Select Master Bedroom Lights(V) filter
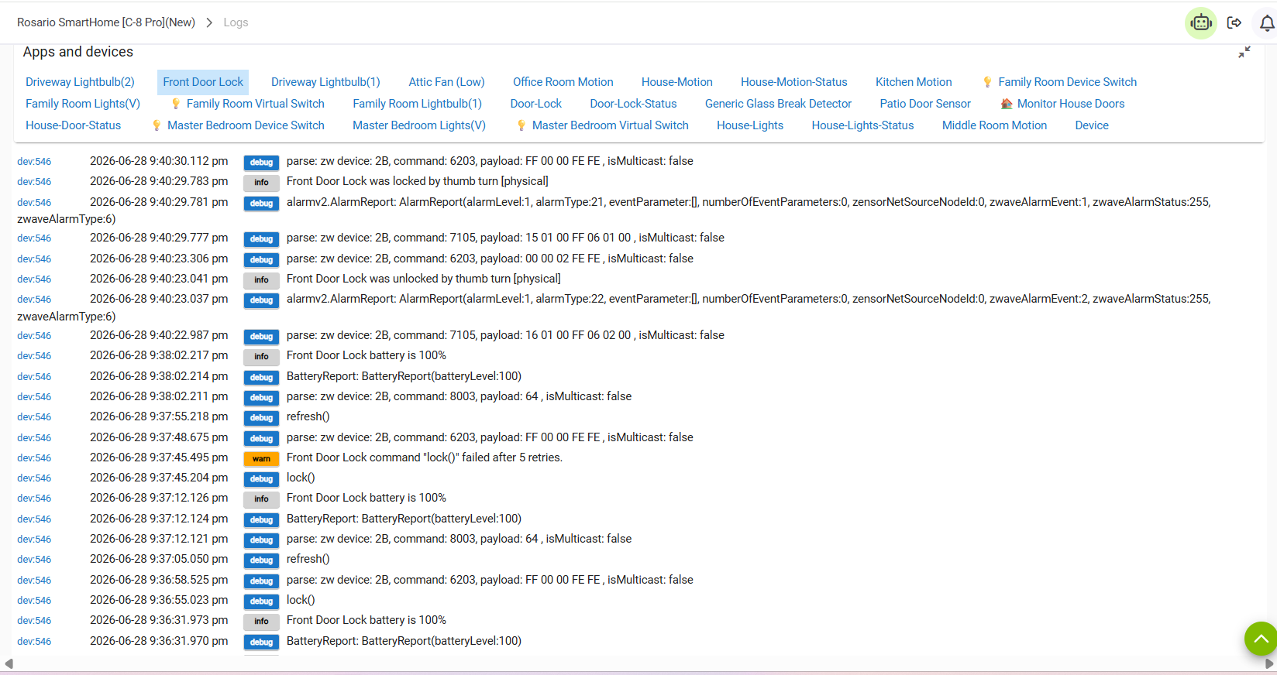1277x675 pixels. pyautogui.click(x=419, y=125)
